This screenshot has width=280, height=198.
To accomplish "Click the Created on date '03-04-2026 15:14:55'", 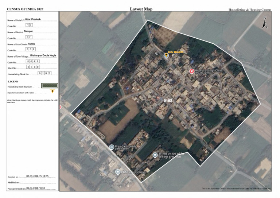I will (37, 176).
